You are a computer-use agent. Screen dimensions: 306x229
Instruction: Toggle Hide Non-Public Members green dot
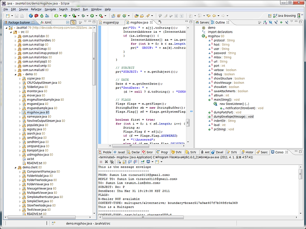click(281, 23)
